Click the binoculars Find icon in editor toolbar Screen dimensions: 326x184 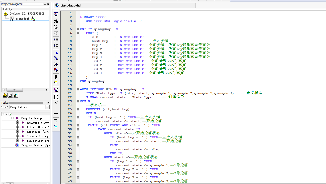[x=56, y=21]
